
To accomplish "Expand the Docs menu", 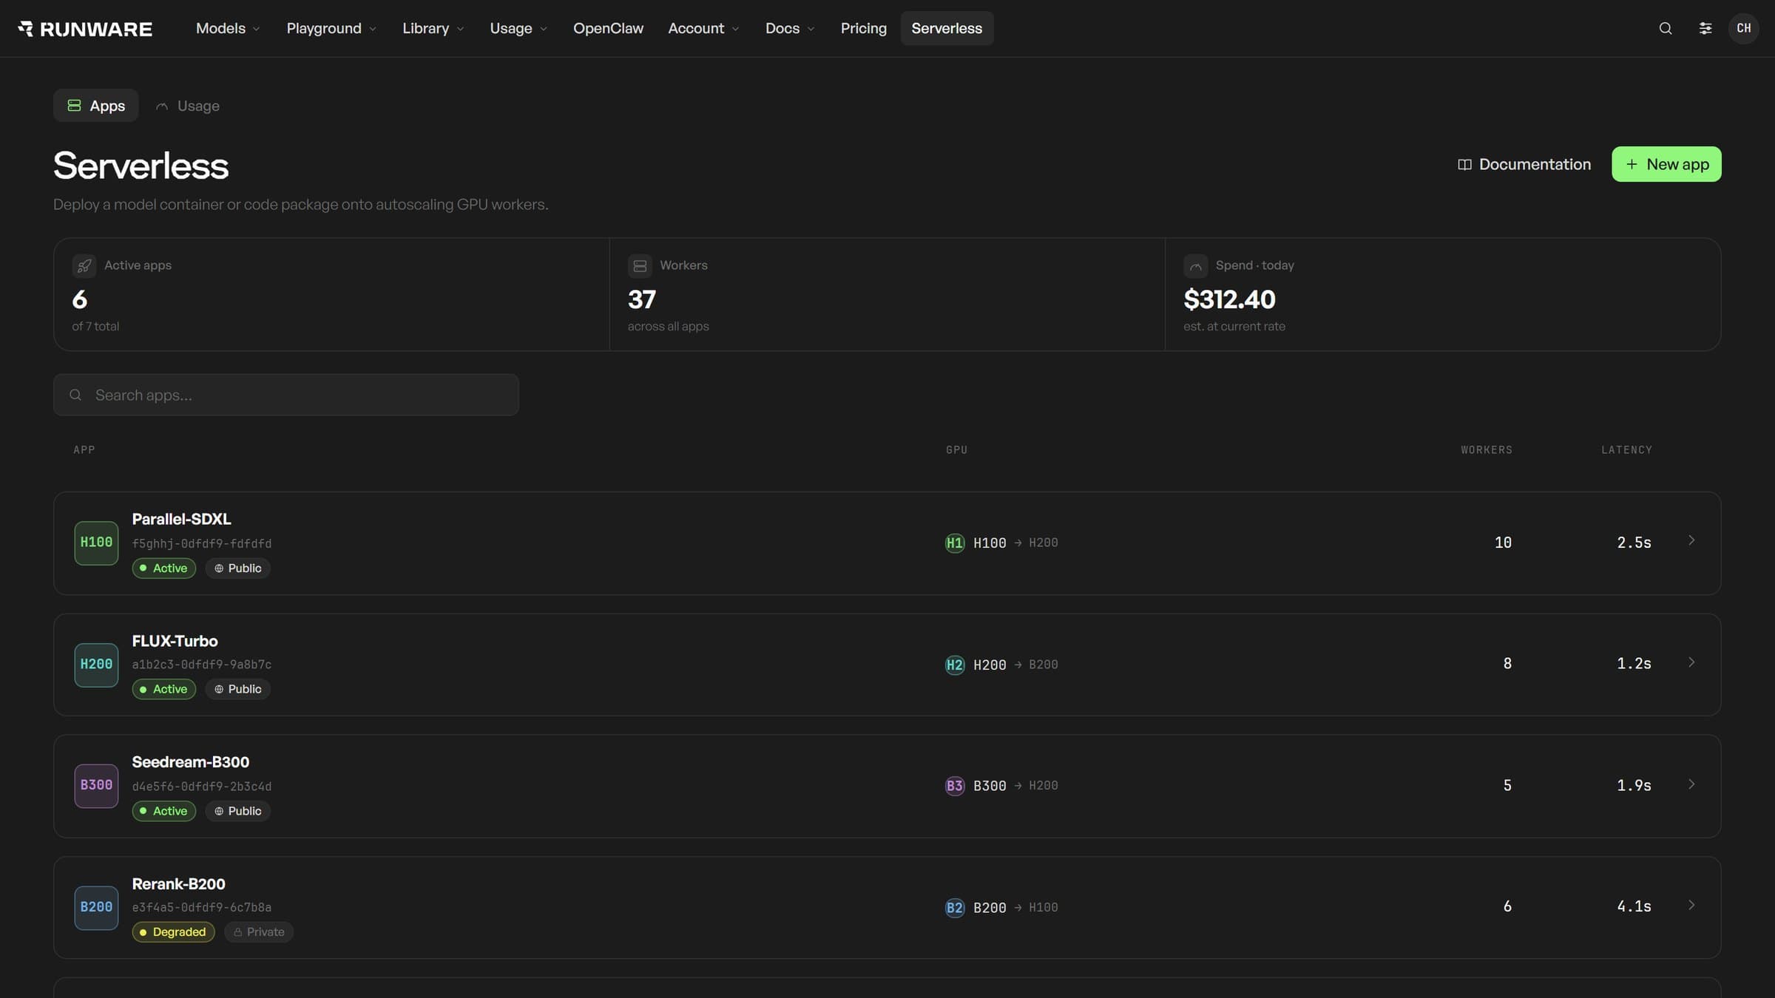I will coord(790,28).
